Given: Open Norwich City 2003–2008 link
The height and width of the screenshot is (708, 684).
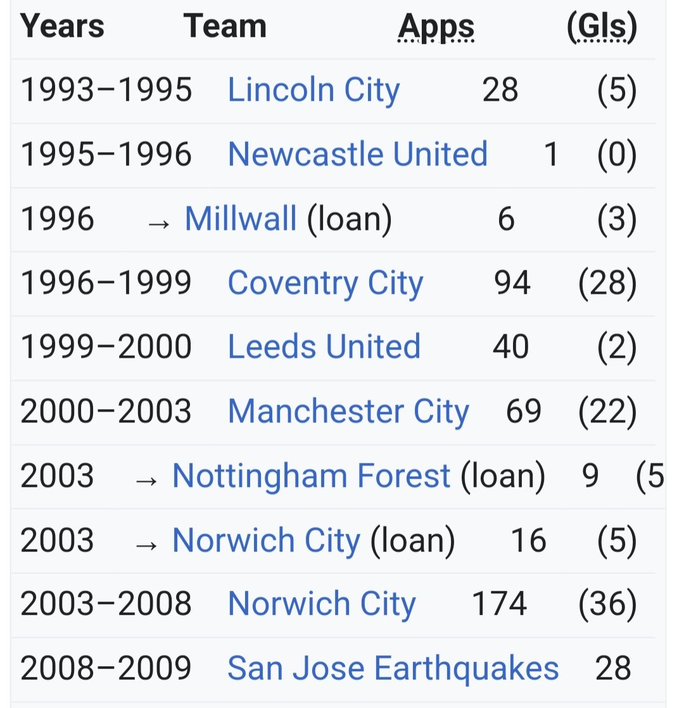Looking at the screenshot, I should click(322, 604).
